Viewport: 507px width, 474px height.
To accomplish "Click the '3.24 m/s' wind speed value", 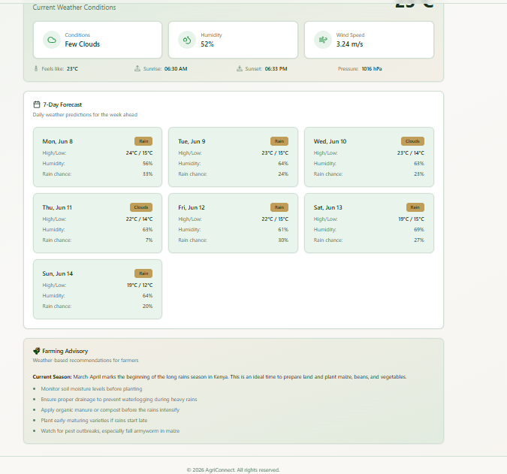I will [x=349, y=44].
